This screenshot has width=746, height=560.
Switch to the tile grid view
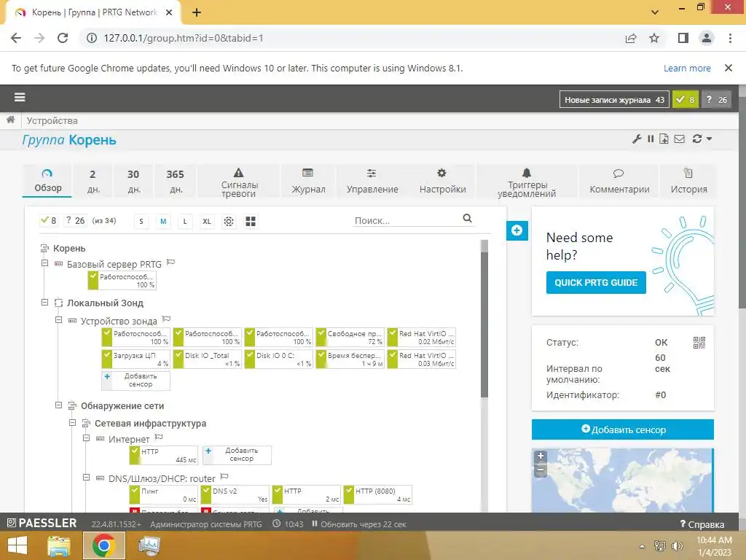[251, 222]
